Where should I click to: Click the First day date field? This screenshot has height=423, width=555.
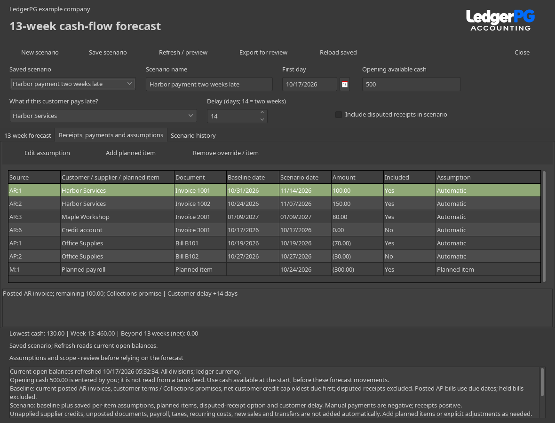309,84
